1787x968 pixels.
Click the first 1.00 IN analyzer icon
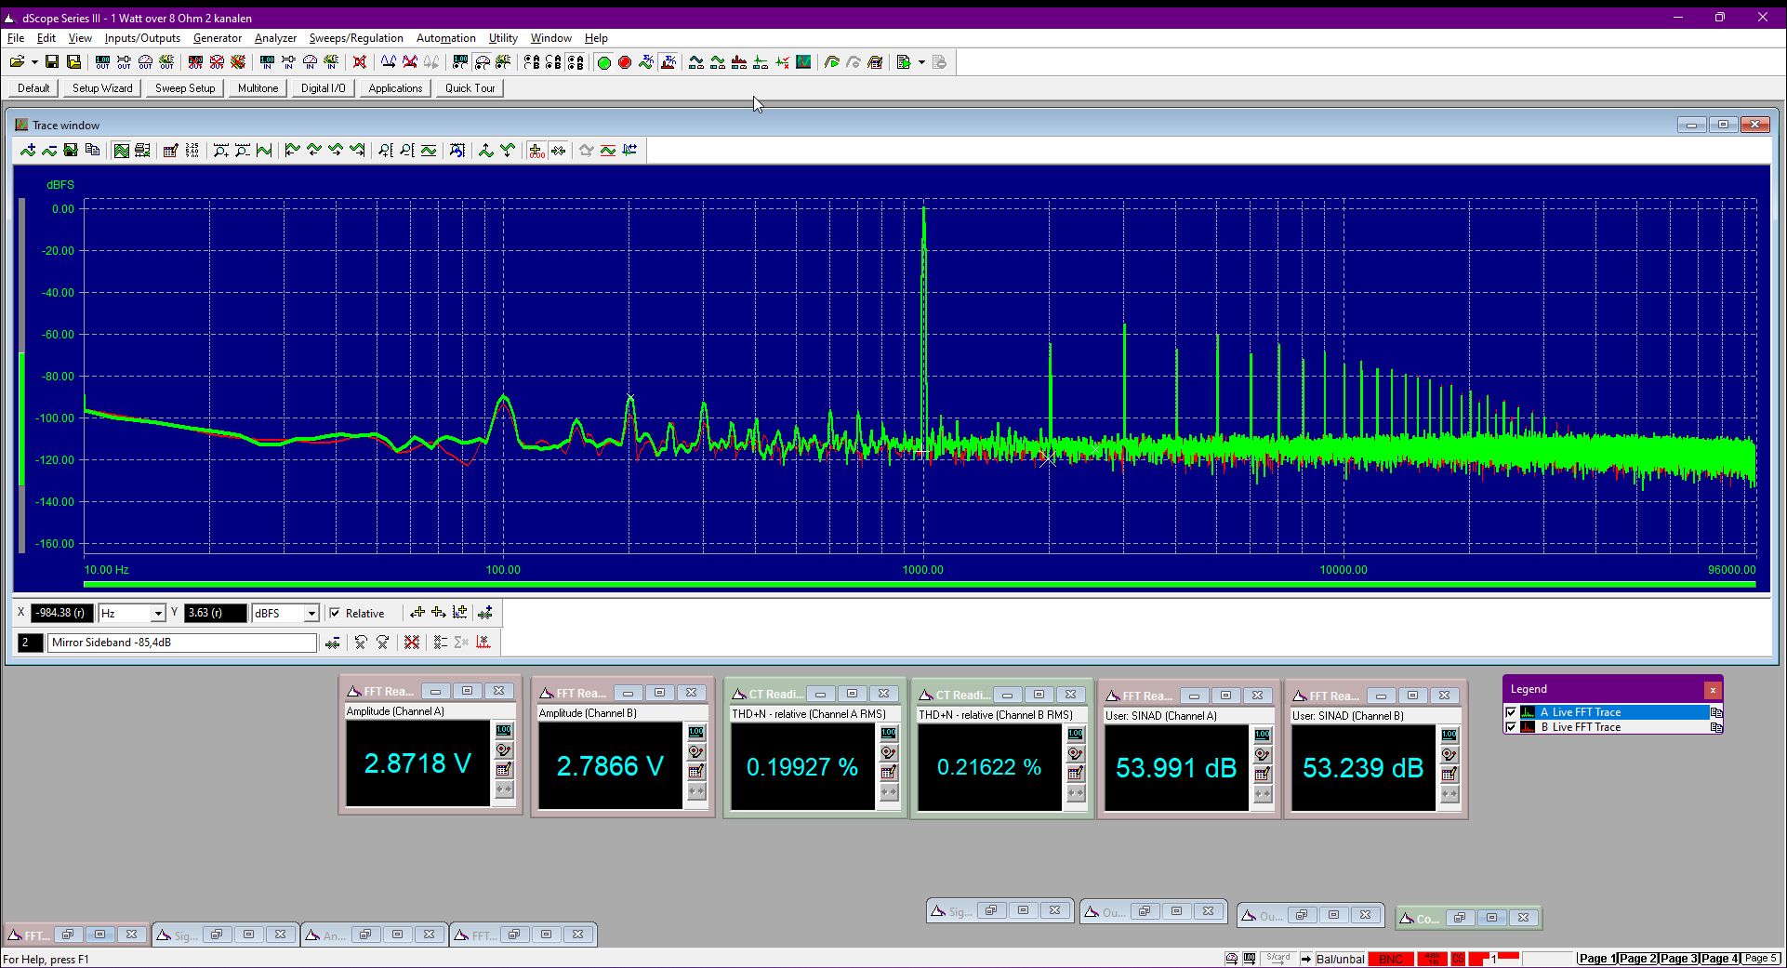(x=267, y=62)
